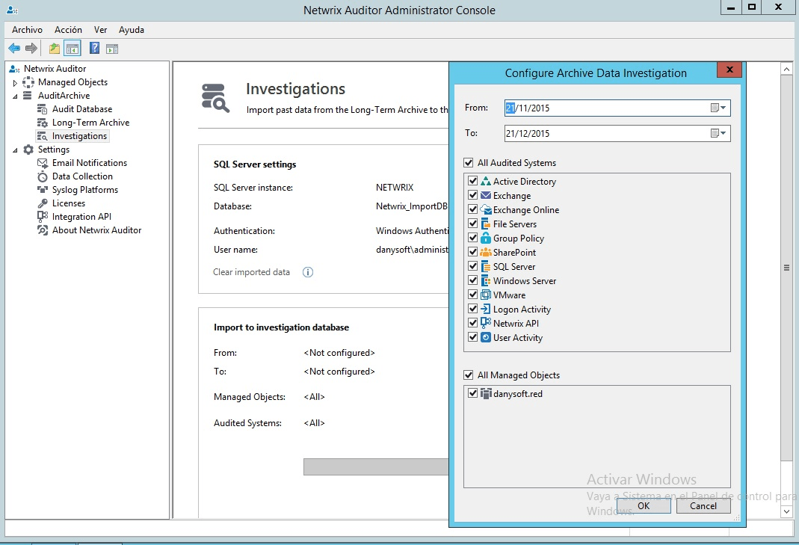The width and height of the screenshot is (799, 545).
Task: Open the Ayuda menu
Action: (132, 30)
